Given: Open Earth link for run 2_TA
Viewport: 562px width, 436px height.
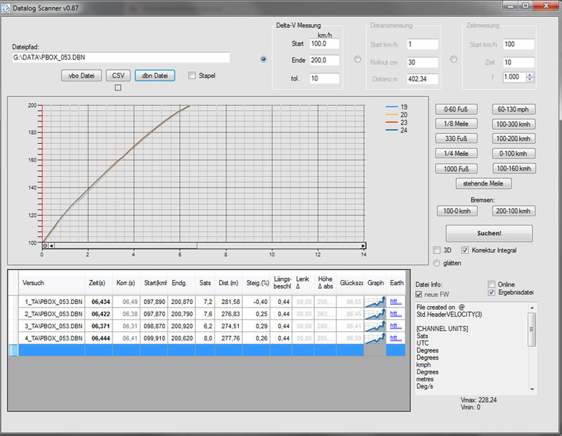Looking at the screenshot, I should click(397, 314).
